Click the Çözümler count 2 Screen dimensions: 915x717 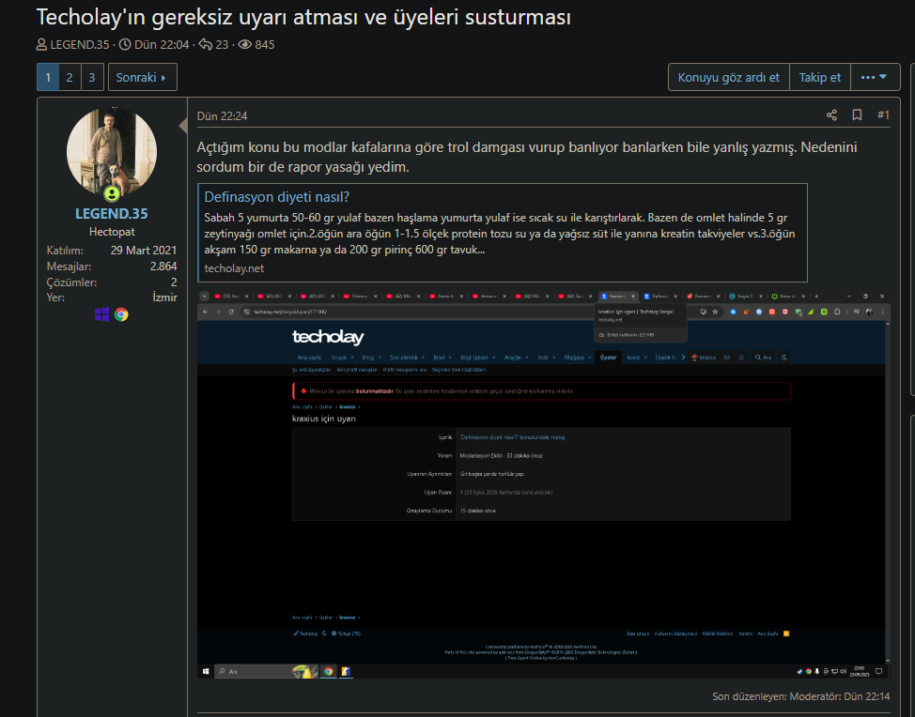point(173,282)
